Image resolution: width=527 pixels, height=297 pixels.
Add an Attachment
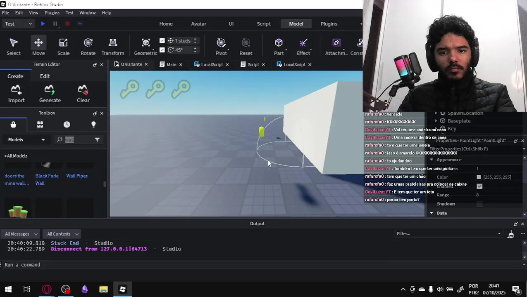click(x=336, y=46)
